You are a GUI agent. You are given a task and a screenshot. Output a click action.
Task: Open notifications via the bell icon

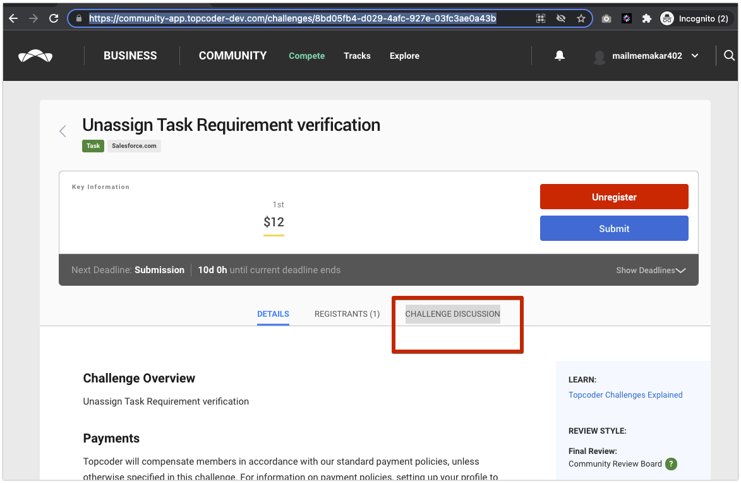(x=559, y=56)
